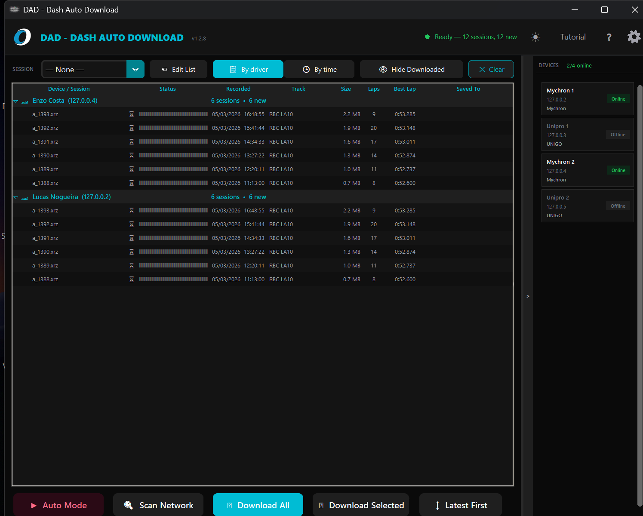Select Enzo Costa session a_1391.xrz
The width and height of the screenshot is (643, 516).
pyautogui.click(x=262, y=142)
